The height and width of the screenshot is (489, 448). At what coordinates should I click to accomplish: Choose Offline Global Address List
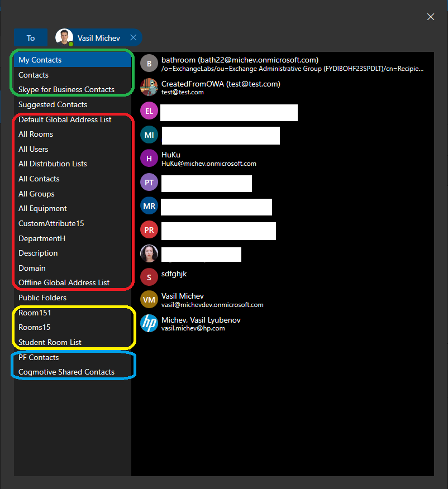coord(64,282)
